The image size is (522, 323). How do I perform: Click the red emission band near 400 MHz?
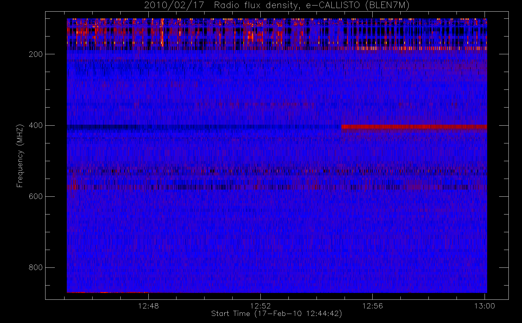[414, 127]
